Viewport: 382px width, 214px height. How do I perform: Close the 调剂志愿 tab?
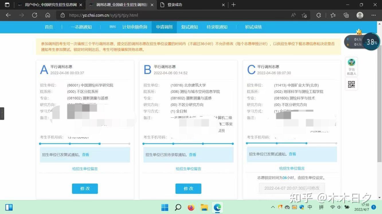click(152, 5)
